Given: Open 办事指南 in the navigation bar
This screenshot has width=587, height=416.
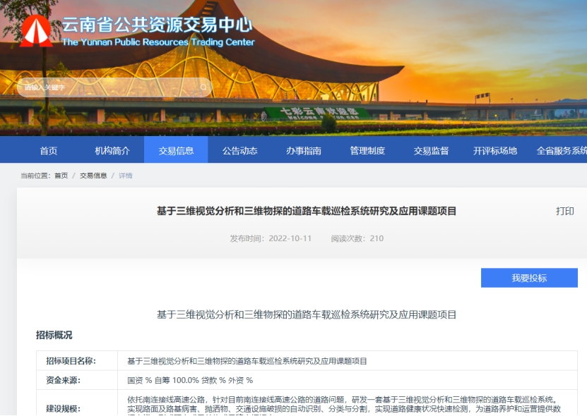Looking at the screenshot, I should pos(304,150).
